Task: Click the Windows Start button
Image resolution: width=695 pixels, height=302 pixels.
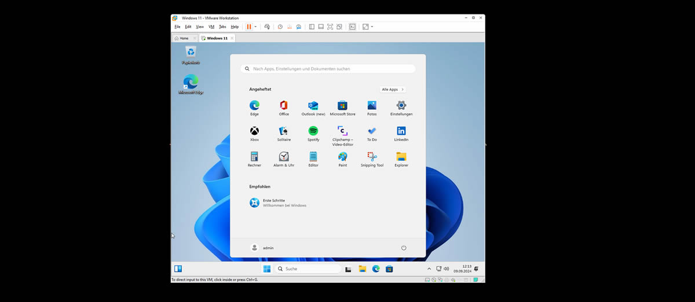Action: coord(267,269)
